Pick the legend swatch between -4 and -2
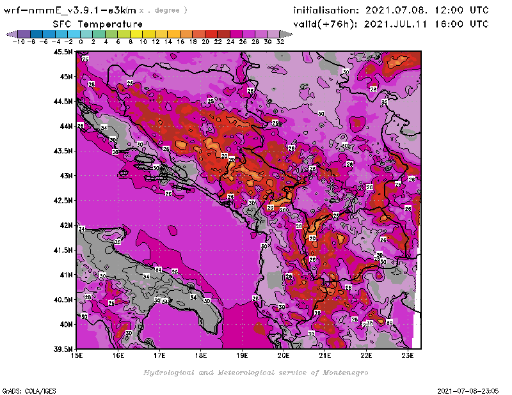The width and height of the screenshot is (512, 395). point(61,34)
